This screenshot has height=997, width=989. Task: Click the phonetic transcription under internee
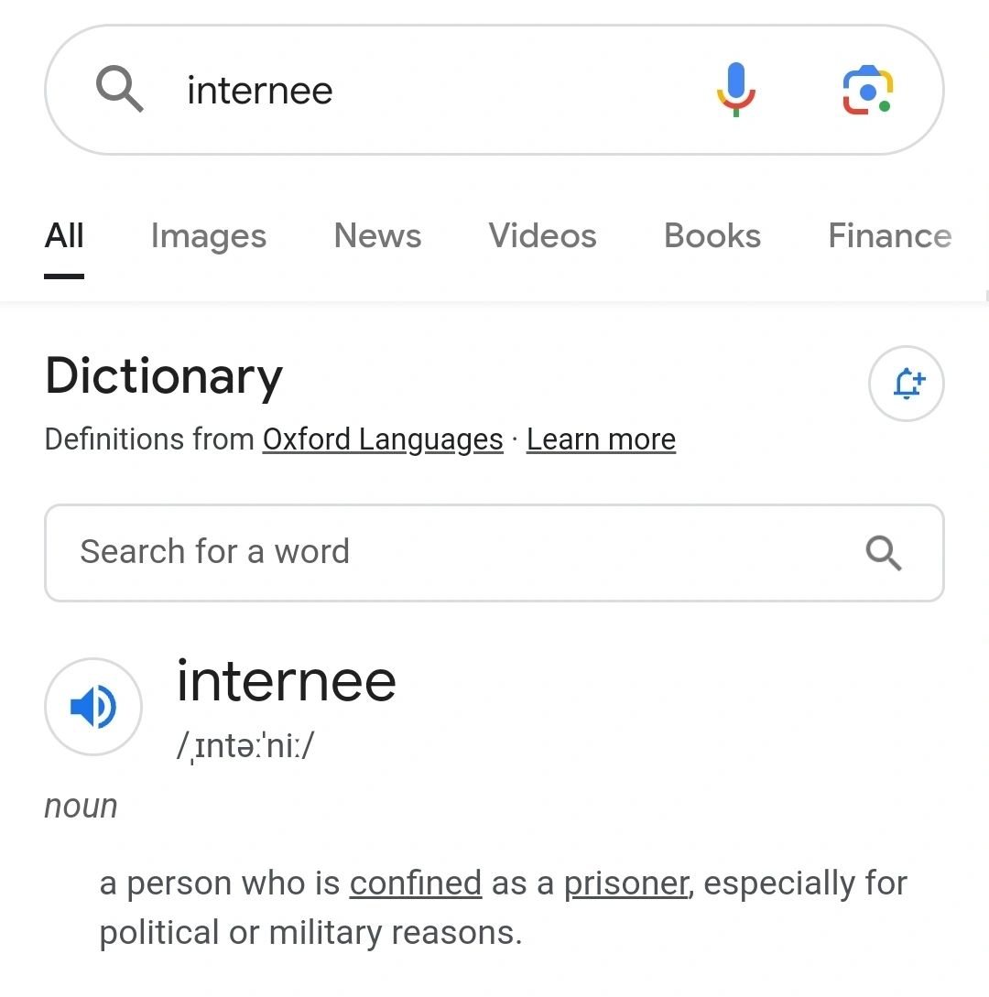[x=245, y=746]
